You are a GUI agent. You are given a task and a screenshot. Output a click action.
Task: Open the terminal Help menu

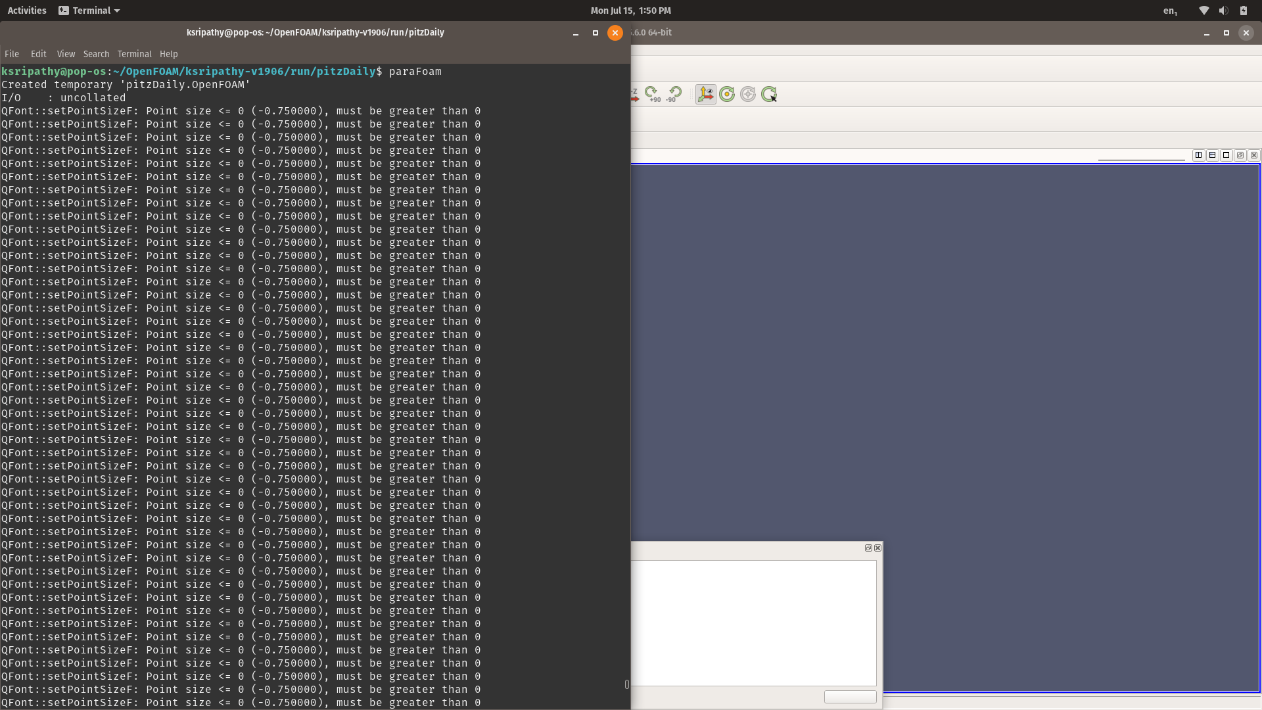pyautogui.click(x=169, y=54)
